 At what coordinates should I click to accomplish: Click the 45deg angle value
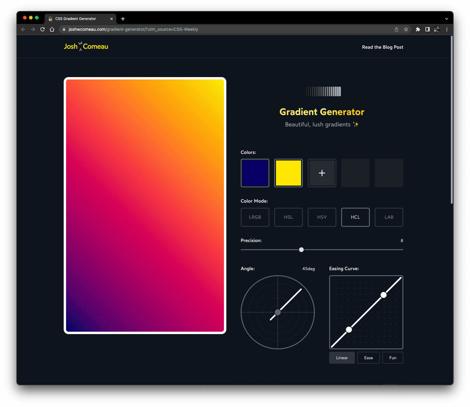[x=309, y=269]
